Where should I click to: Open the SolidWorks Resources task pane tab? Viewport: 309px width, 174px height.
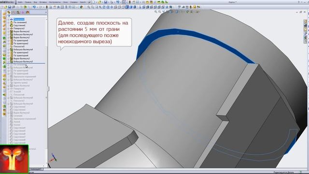coord(306,21)
